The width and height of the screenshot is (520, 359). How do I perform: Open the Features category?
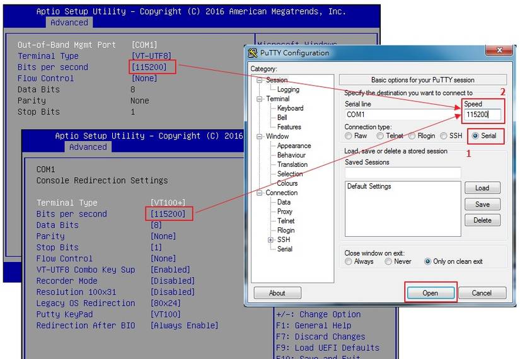click(289, 127)
